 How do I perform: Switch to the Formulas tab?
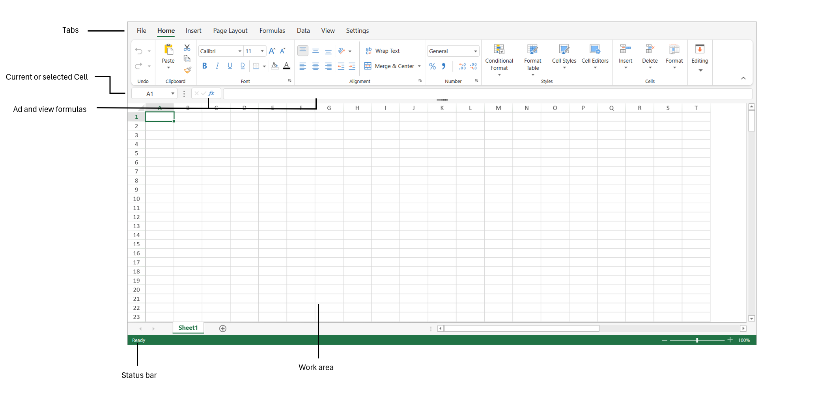272,30
